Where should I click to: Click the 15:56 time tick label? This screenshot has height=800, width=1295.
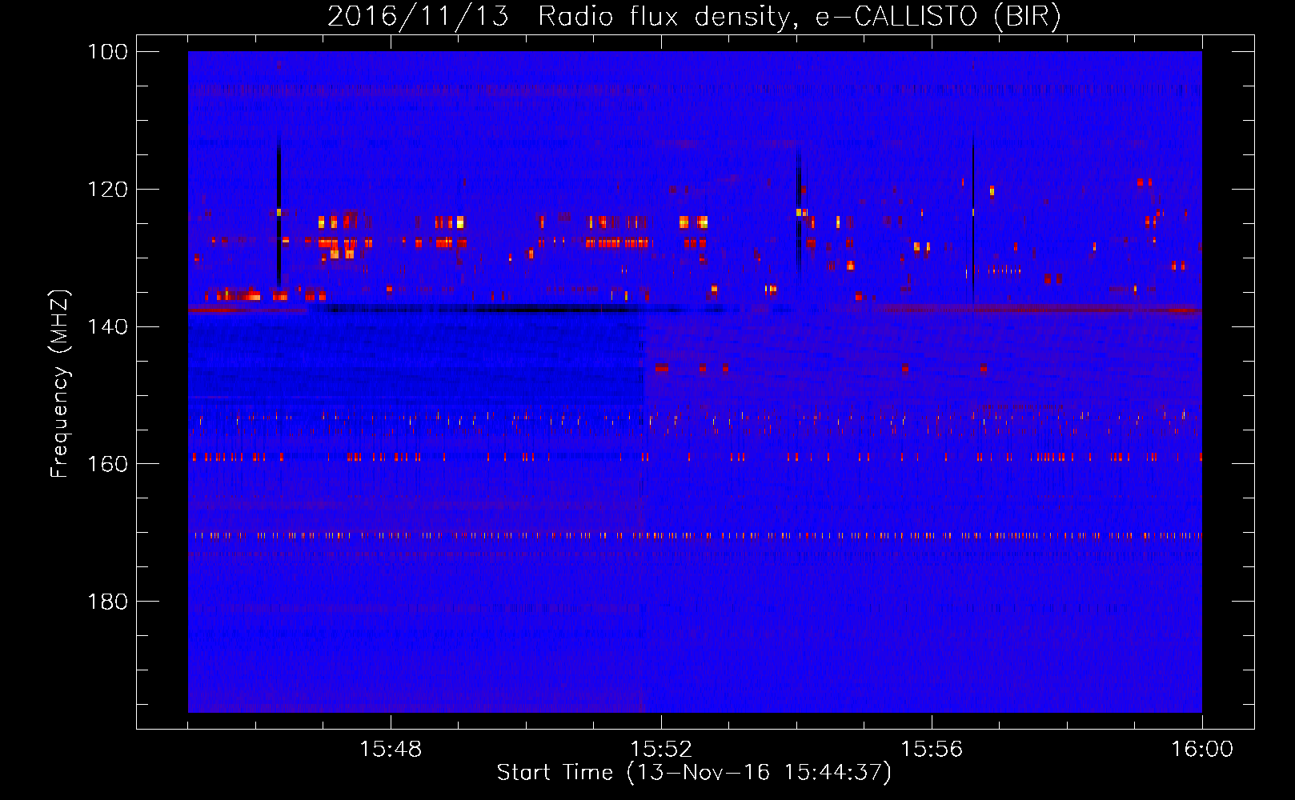point(932,750)
